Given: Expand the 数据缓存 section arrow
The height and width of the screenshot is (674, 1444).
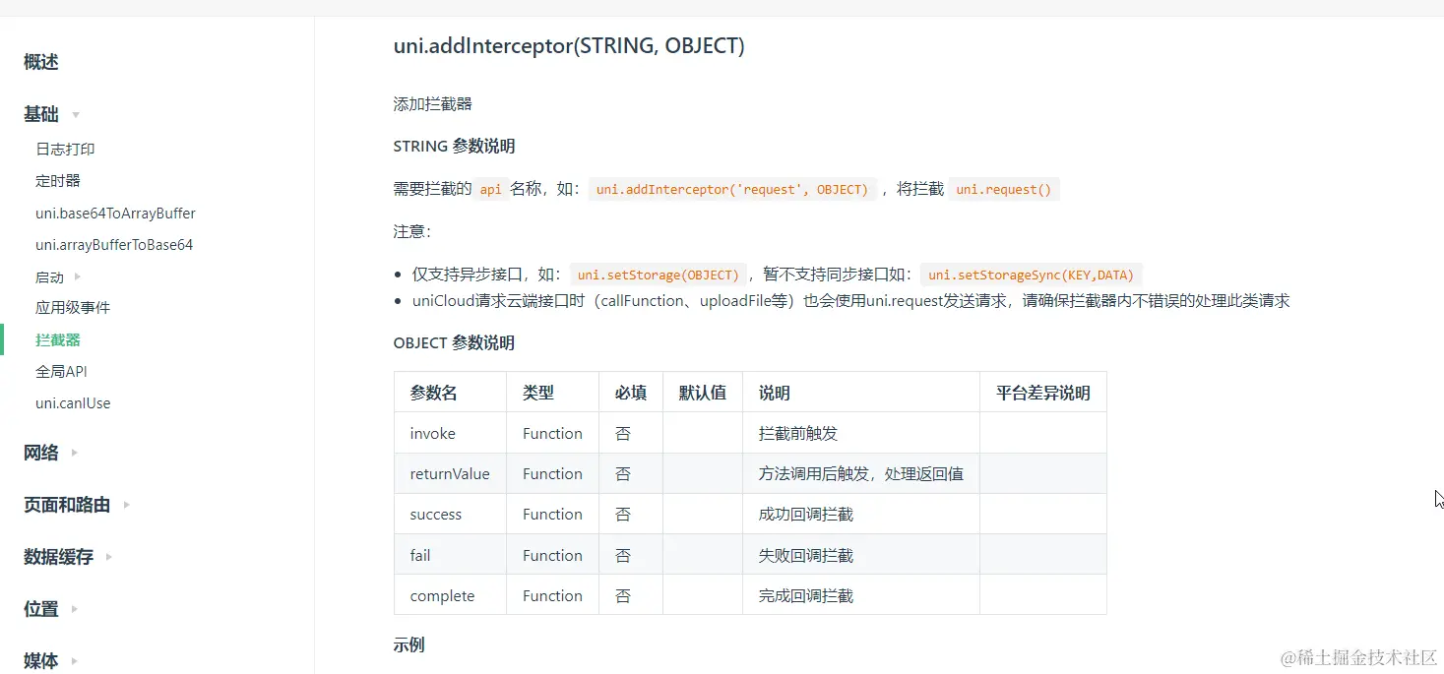Looking at the screenshot, I should (108, 557).
